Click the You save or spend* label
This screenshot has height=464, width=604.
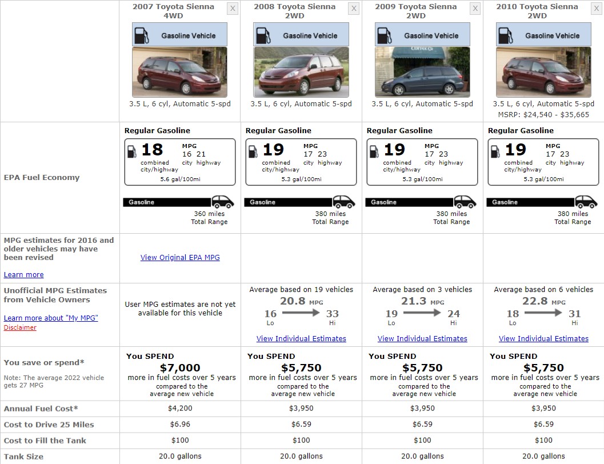[44, 362]
